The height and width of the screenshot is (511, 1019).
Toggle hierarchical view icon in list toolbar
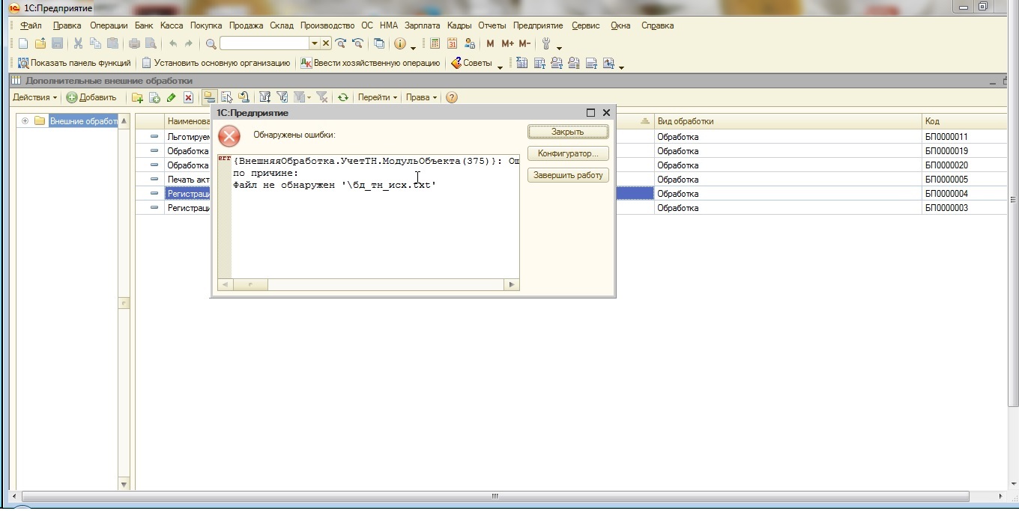[x=209, y=97]
